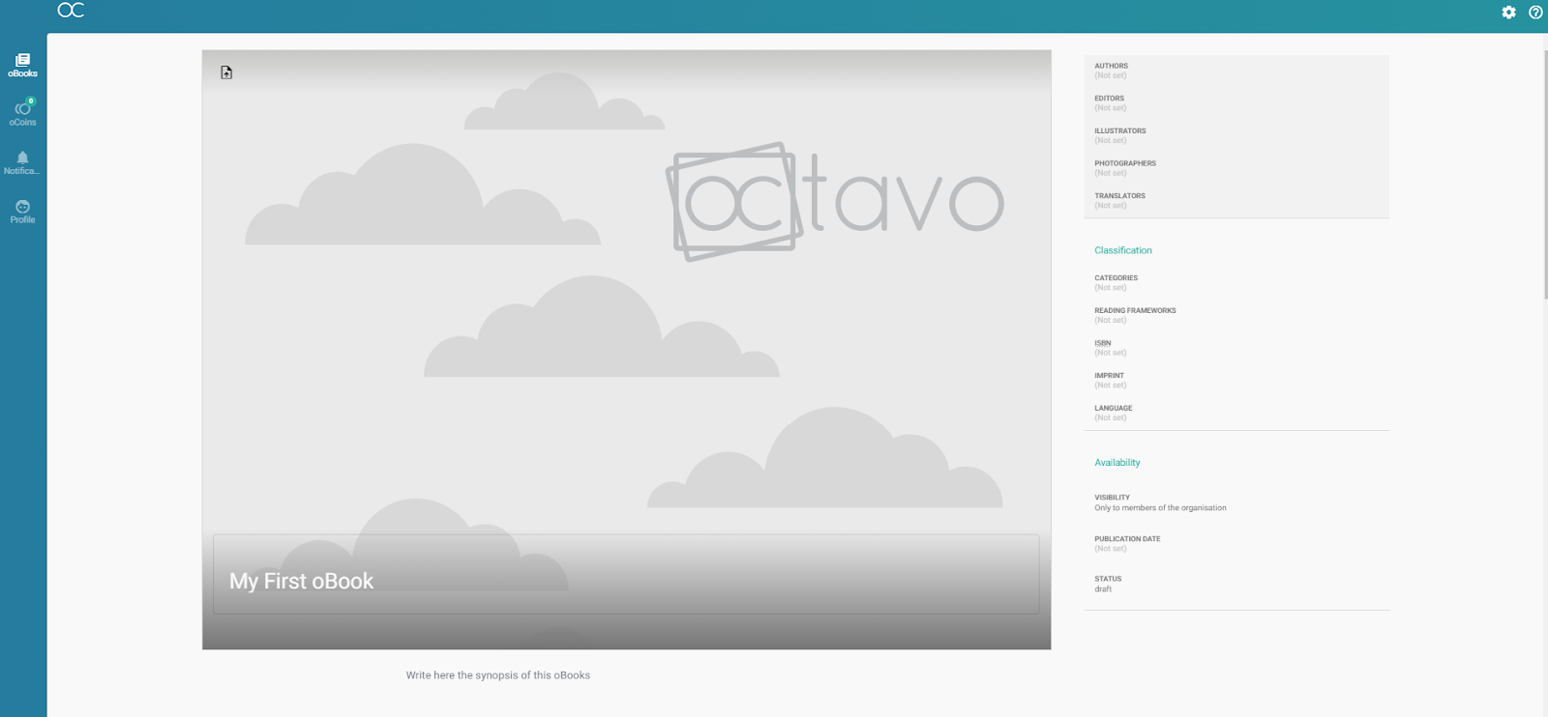
Task: Click the Availability section heading
Action: (x=1117, y=463)
